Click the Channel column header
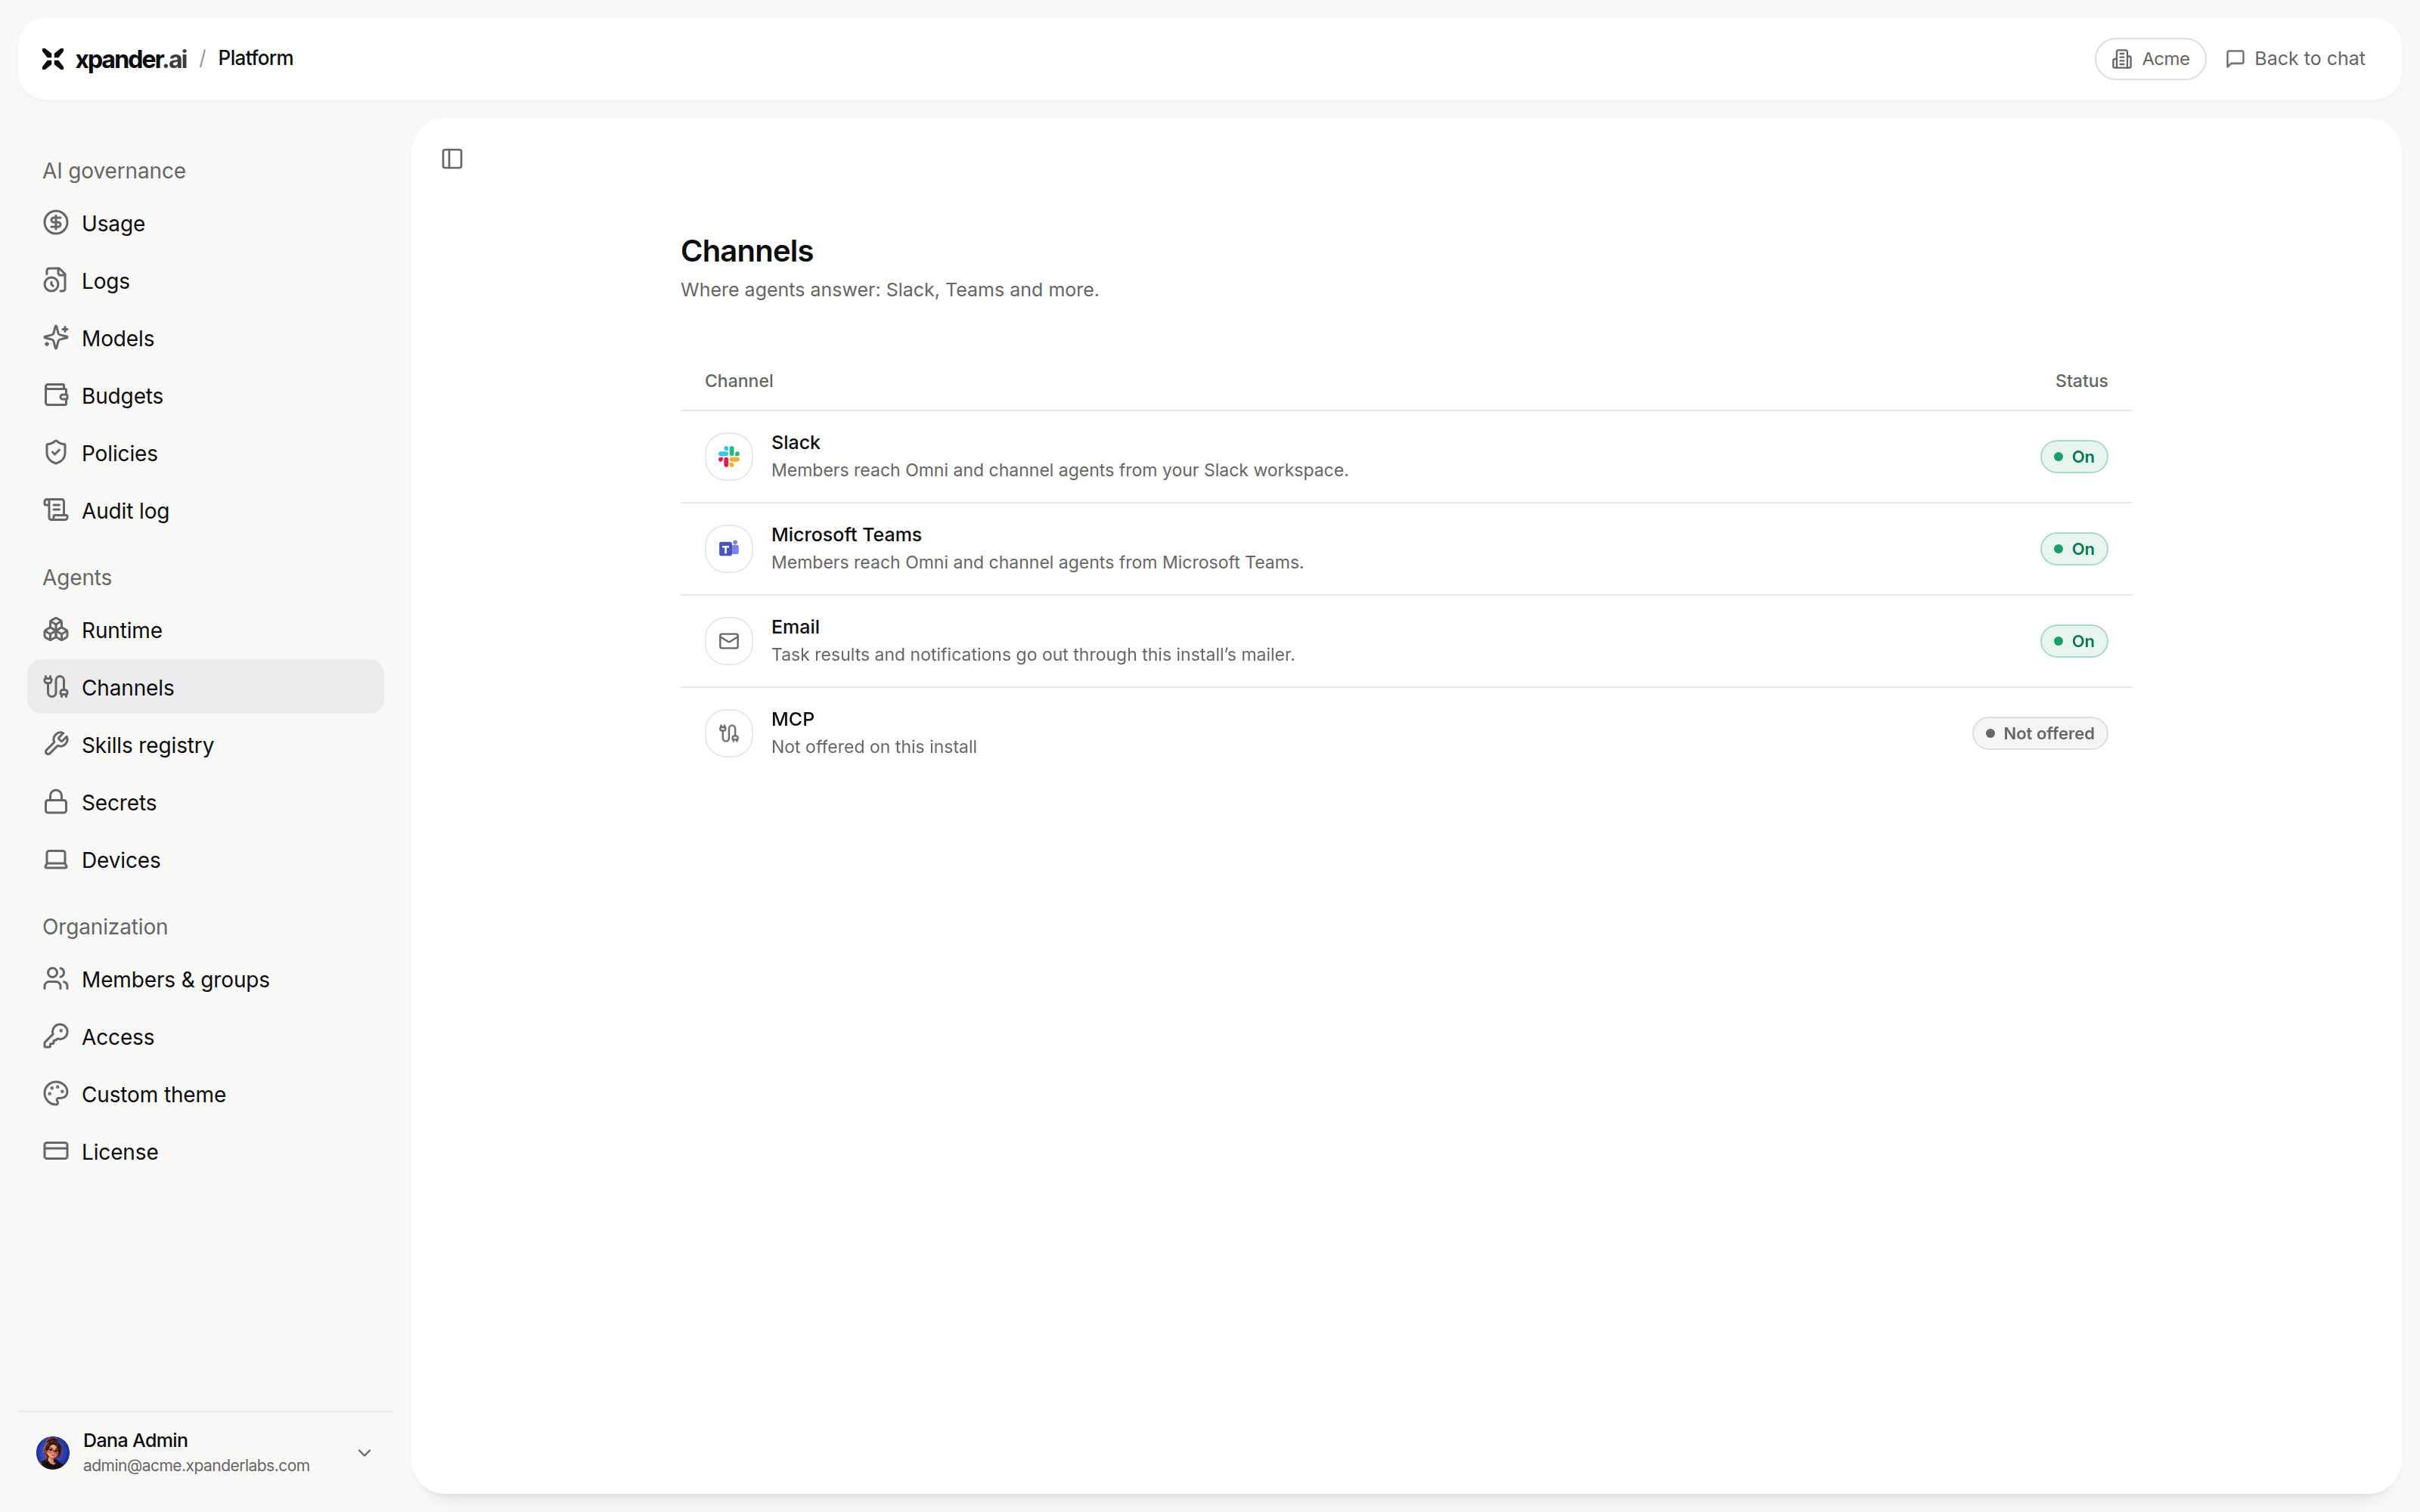 point(739,381)
